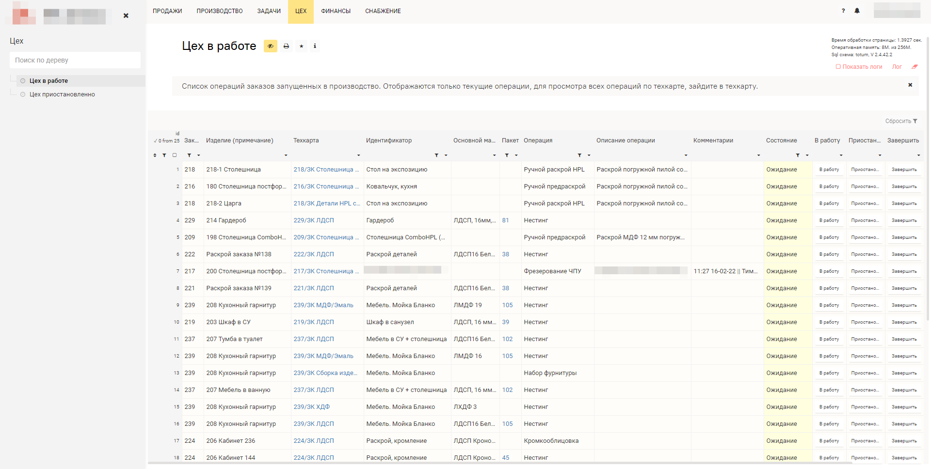
Task: Open the Идентификатор column dropdown arrow
Action: [446, 156]
